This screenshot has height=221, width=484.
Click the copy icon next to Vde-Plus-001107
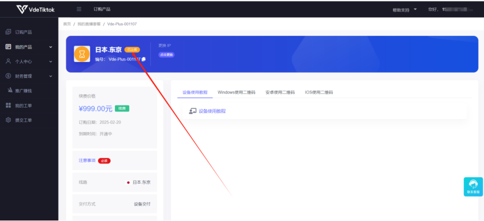tap(144, 59)
